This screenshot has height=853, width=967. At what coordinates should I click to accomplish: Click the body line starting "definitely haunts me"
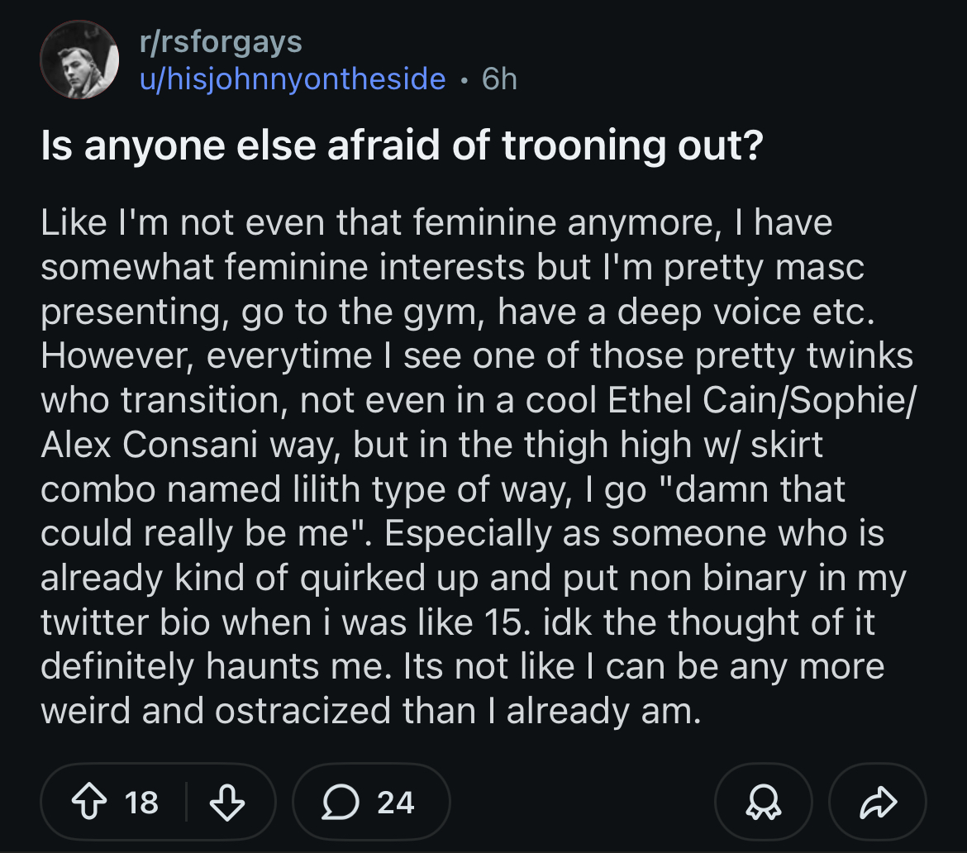(462, 667)
